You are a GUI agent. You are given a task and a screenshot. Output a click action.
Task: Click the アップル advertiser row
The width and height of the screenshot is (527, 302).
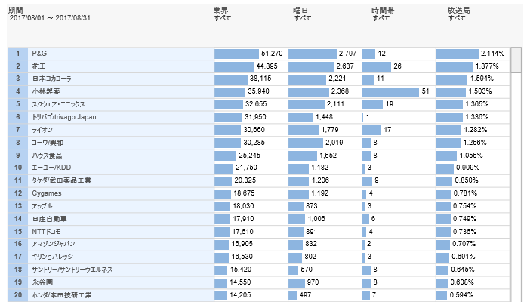[44, 206]
